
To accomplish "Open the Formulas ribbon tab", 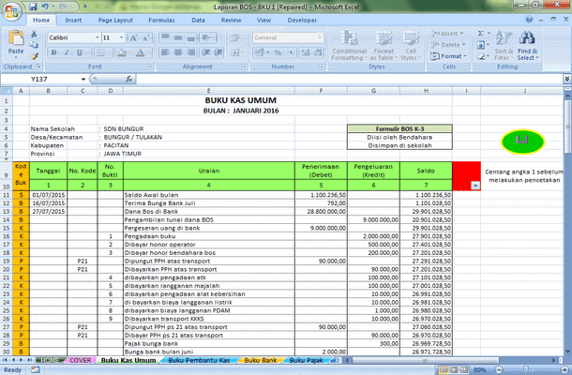I will (161, 20).
